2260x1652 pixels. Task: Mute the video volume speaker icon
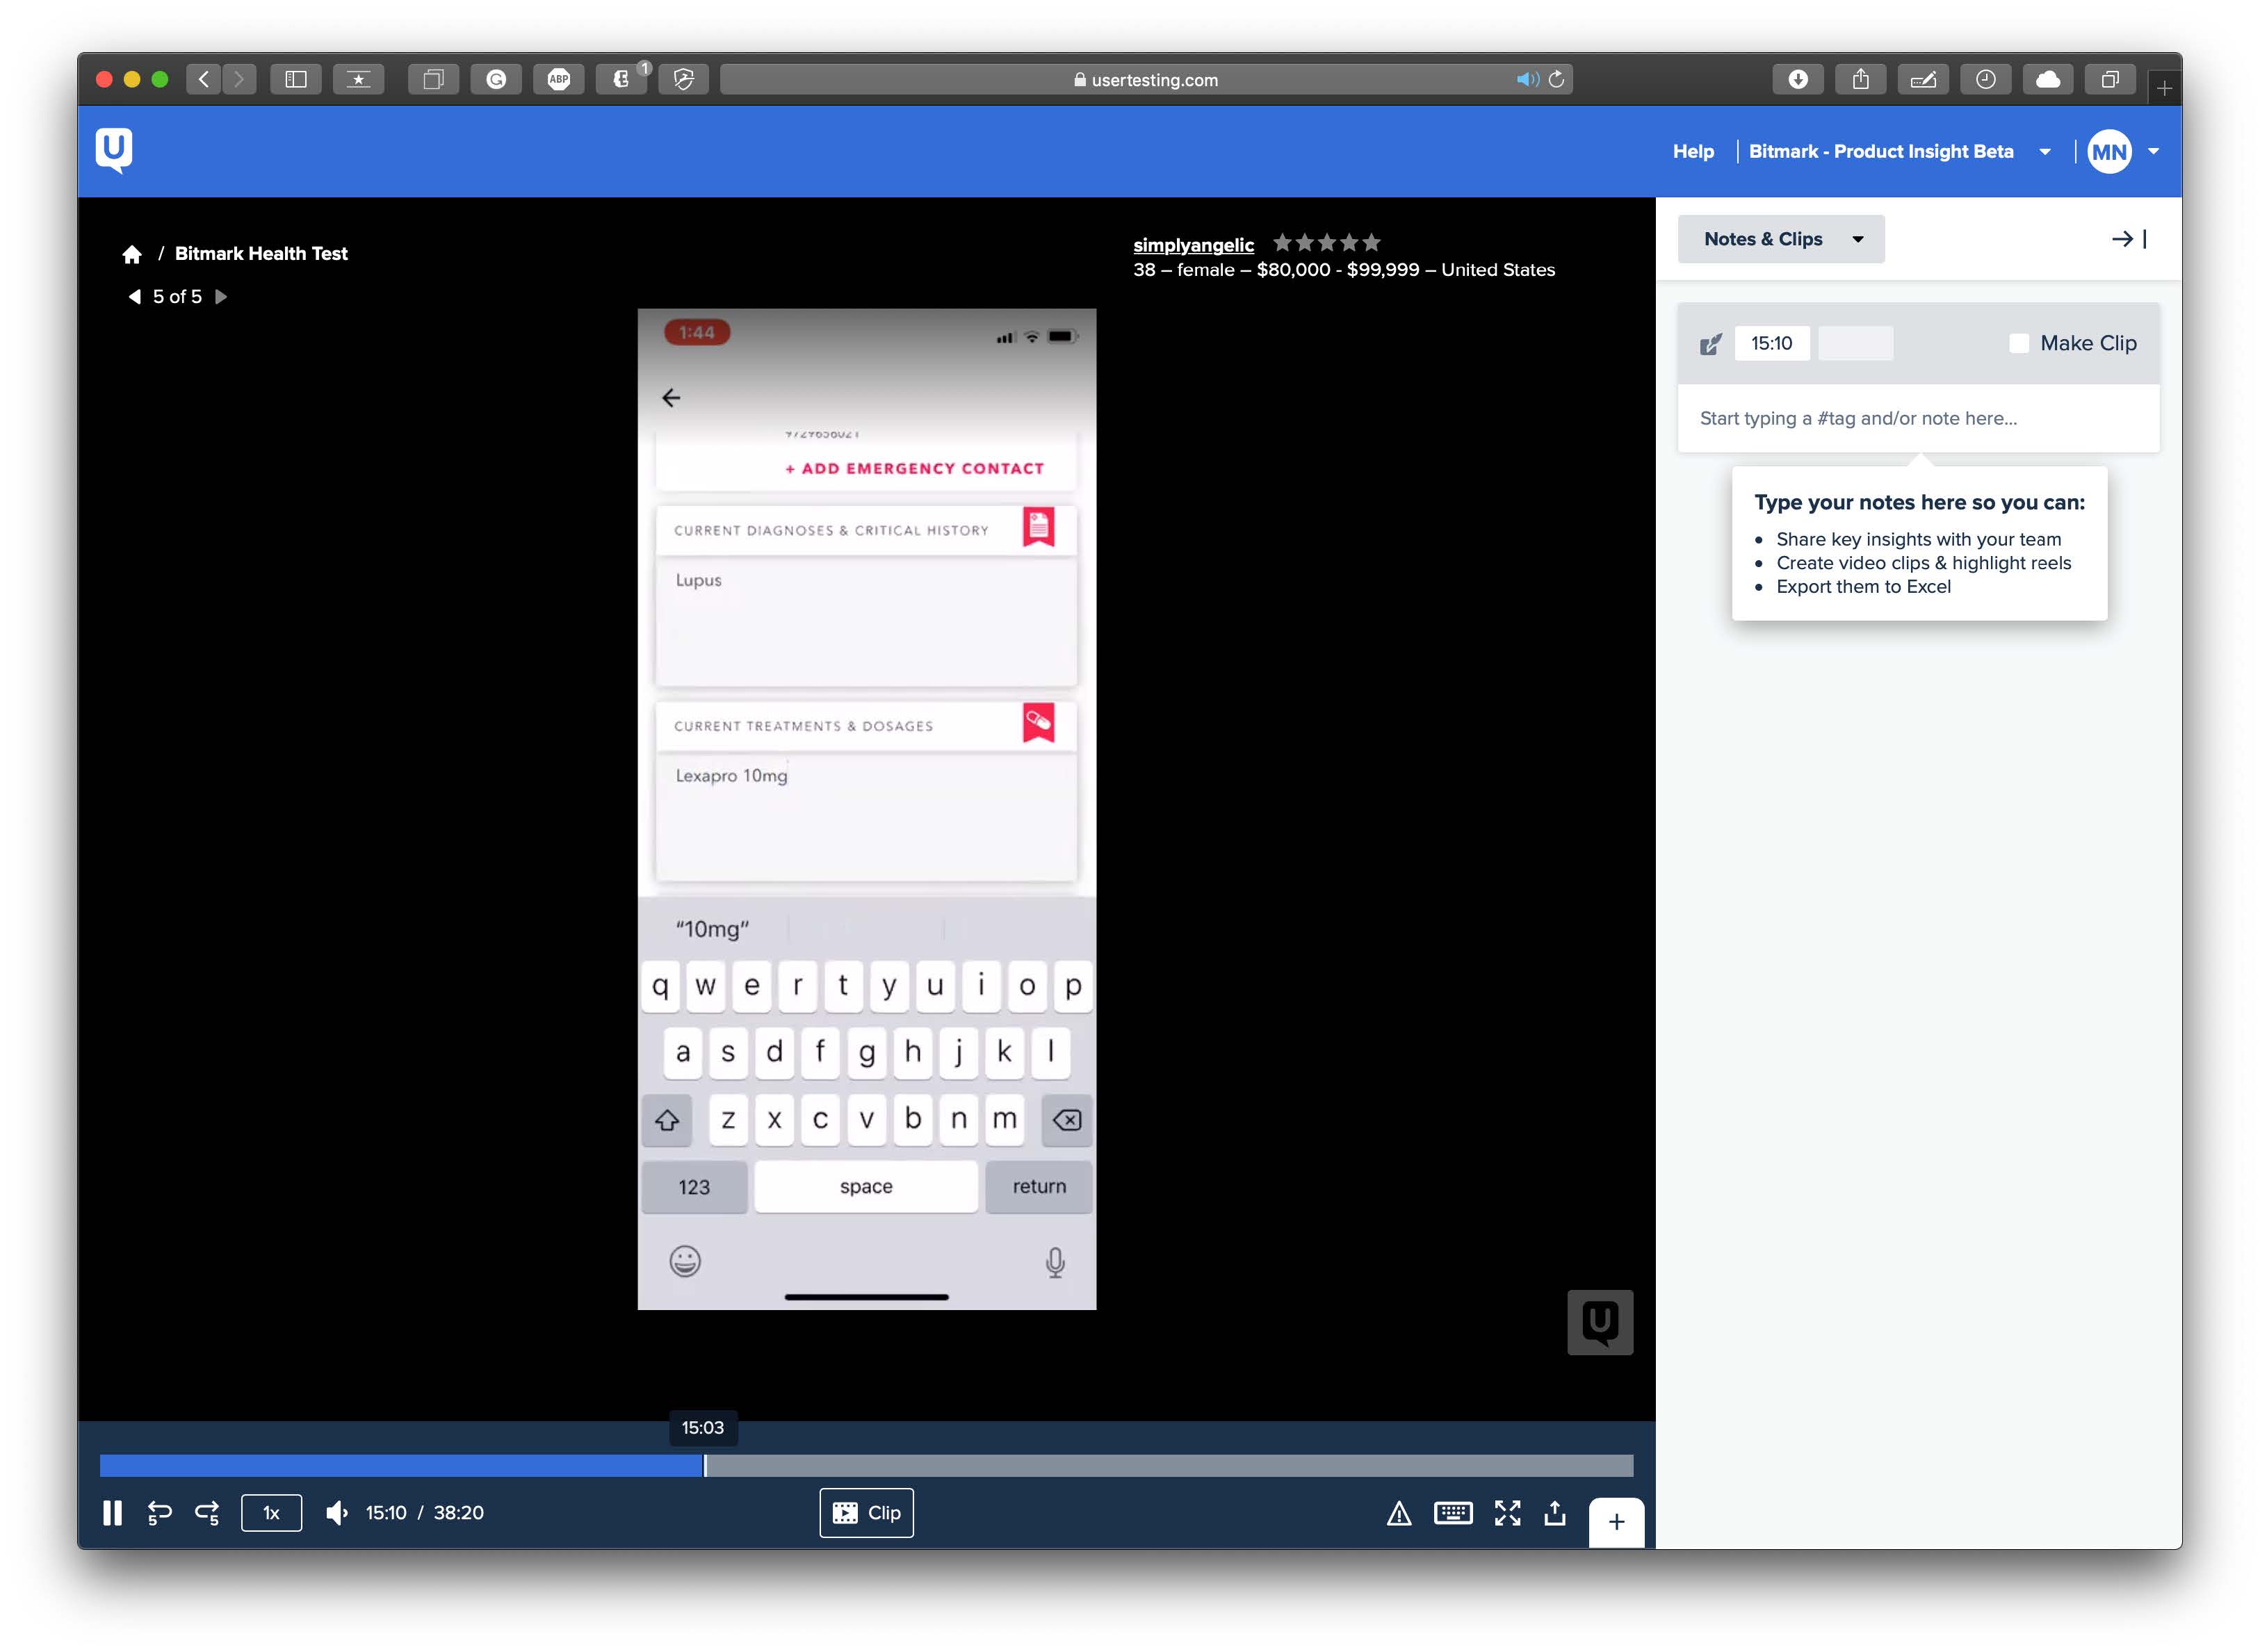pyautogui.click(x=337, y=1513)
